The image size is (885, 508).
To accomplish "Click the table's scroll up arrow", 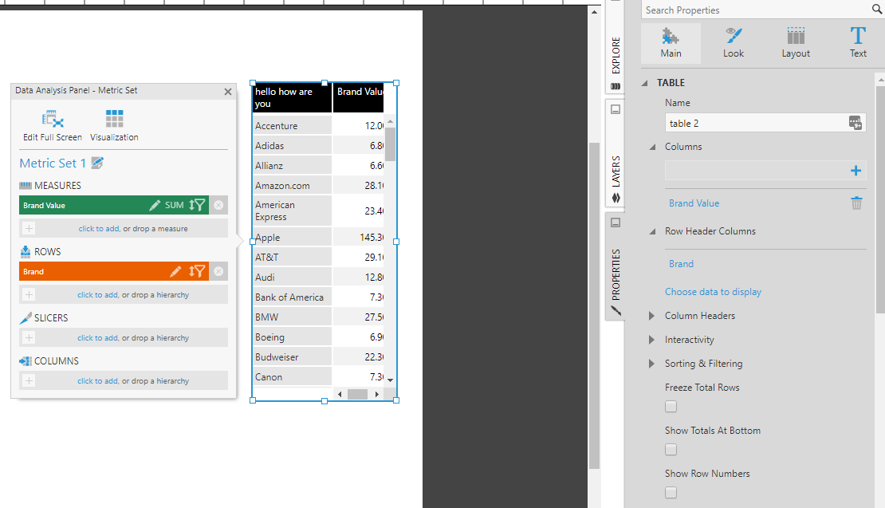I will tap(390, 122).
